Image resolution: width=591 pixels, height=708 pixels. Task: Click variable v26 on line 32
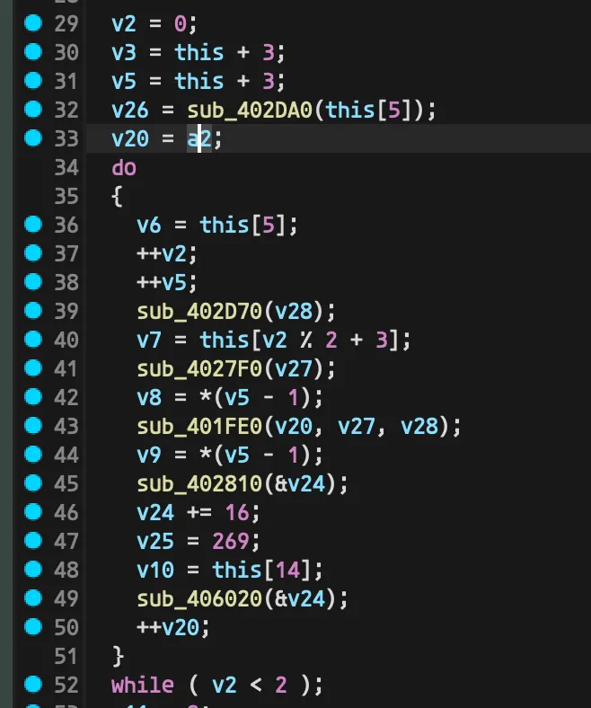coord(129,110)
